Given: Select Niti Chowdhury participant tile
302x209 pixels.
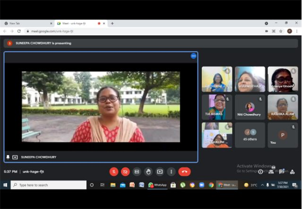Looking at the screenshot, I should (250, 107).
